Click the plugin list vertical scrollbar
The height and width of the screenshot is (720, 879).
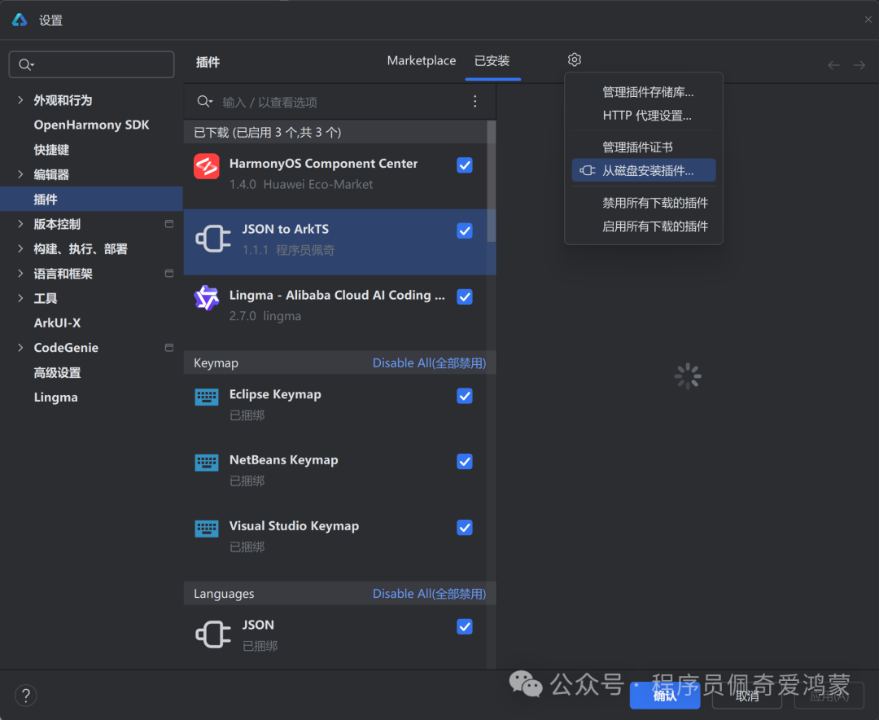[x=492, y=182]
